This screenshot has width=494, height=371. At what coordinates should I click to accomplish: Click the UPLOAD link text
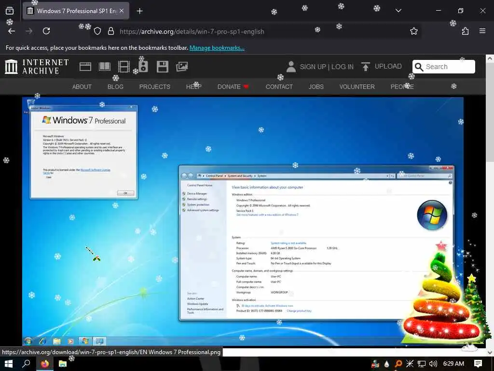coord(388,67)
